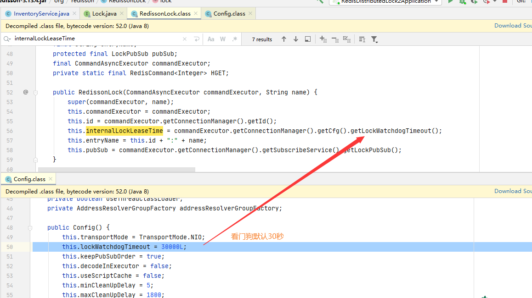Click 'useScriptCache = false' on line 53
The height and width of the screenshot is (298, 532).
(x=113, y=276)
